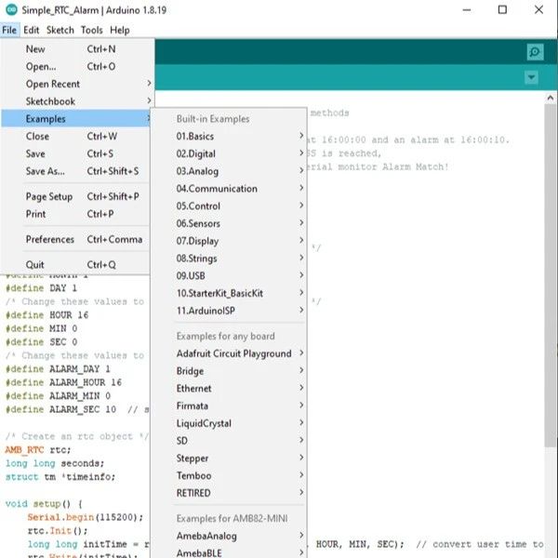Open the Edit menu

coord(32,31)
